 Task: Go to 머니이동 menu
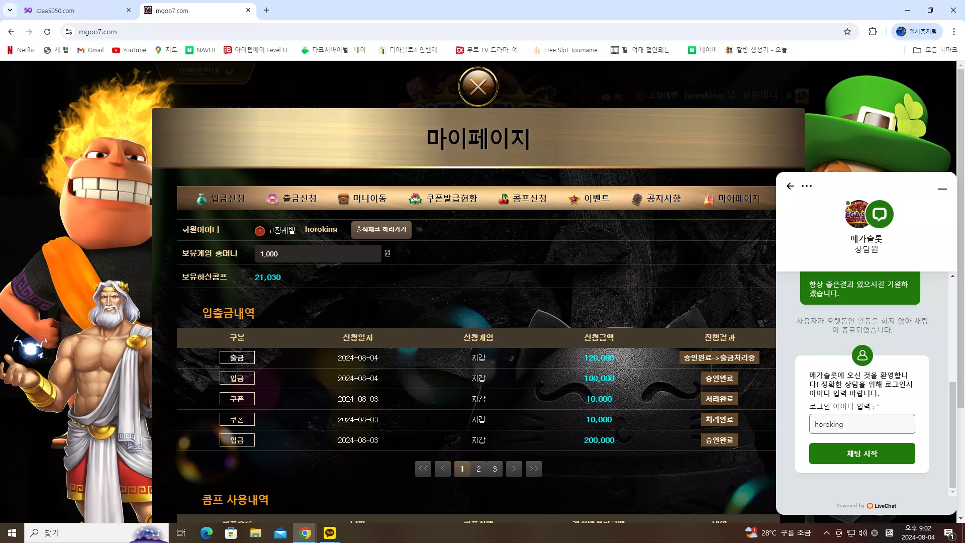click(x=362, y=199)
